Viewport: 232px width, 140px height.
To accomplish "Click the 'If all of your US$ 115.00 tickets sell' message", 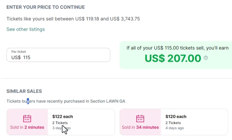I will [x=177, y=48].
